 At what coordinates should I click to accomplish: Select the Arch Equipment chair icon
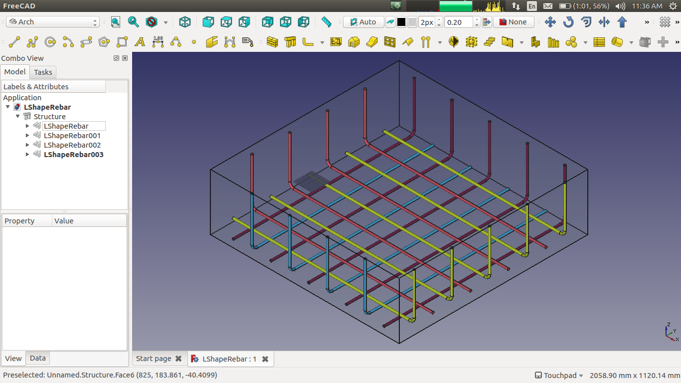pos(535,42)
